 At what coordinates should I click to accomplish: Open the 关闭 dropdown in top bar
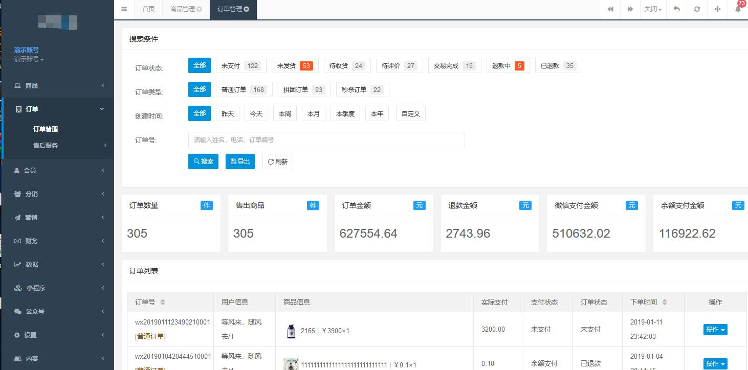coord(652,9)
